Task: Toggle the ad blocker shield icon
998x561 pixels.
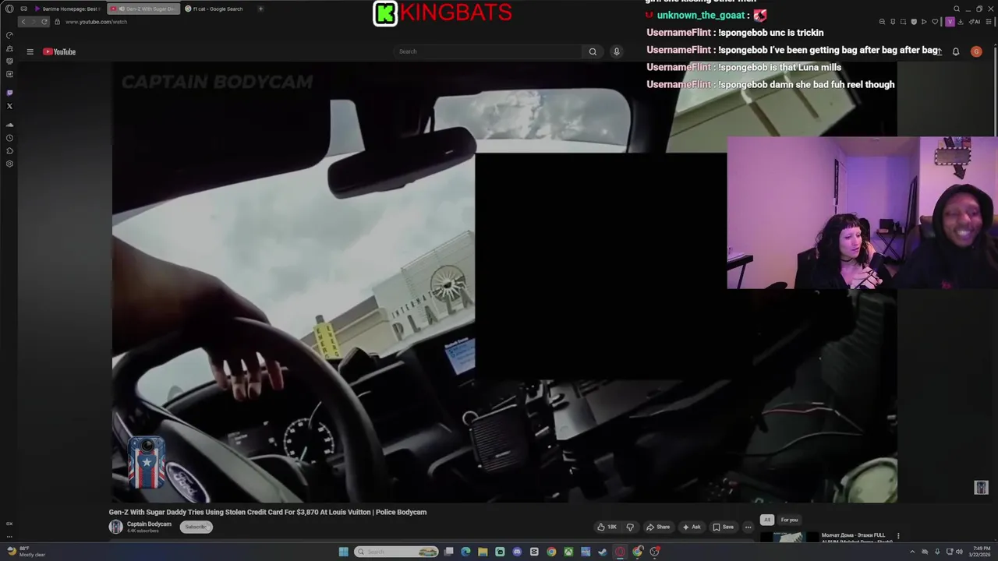Action: click(914, 22)
